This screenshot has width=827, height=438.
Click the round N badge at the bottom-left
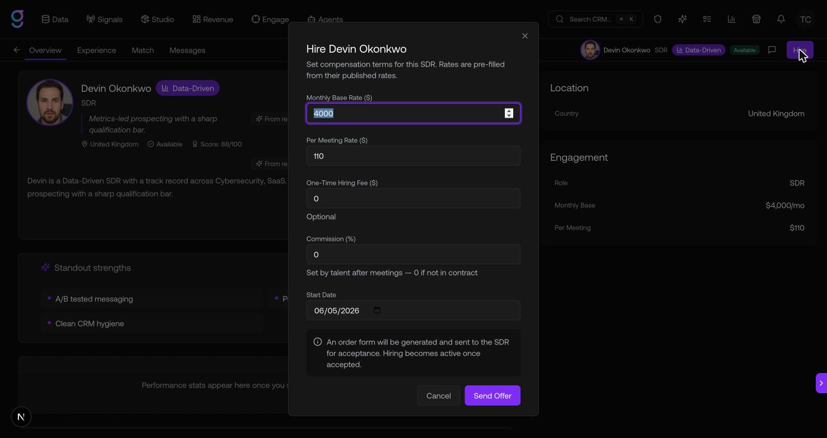tap(21, 417)
